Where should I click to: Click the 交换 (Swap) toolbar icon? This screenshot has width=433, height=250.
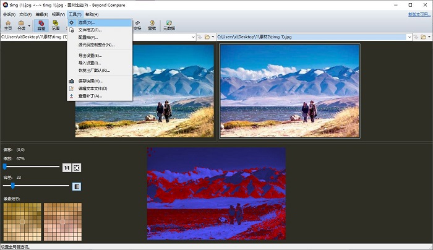point(137,25)
